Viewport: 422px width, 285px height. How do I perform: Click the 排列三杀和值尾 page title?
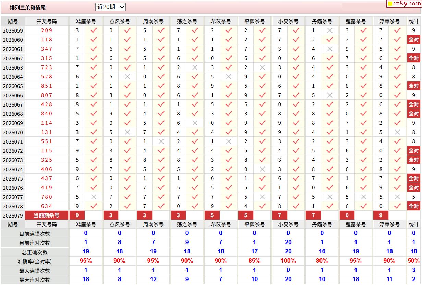click(27, 8)
